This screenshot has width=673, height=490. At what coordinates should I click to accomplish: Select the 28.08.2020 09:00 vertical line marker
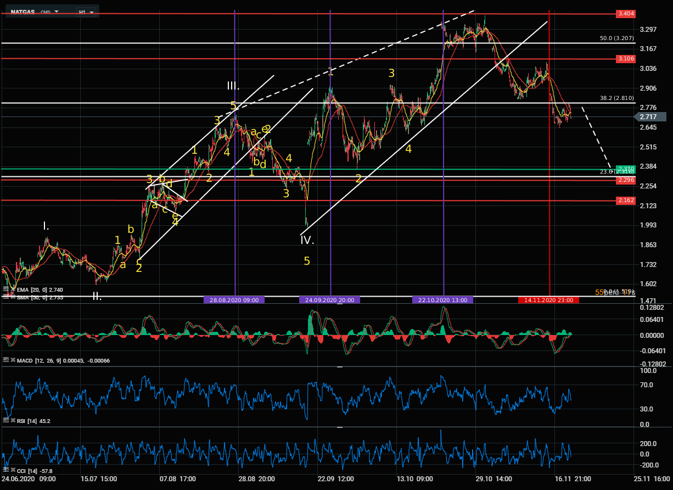(234, 300)
